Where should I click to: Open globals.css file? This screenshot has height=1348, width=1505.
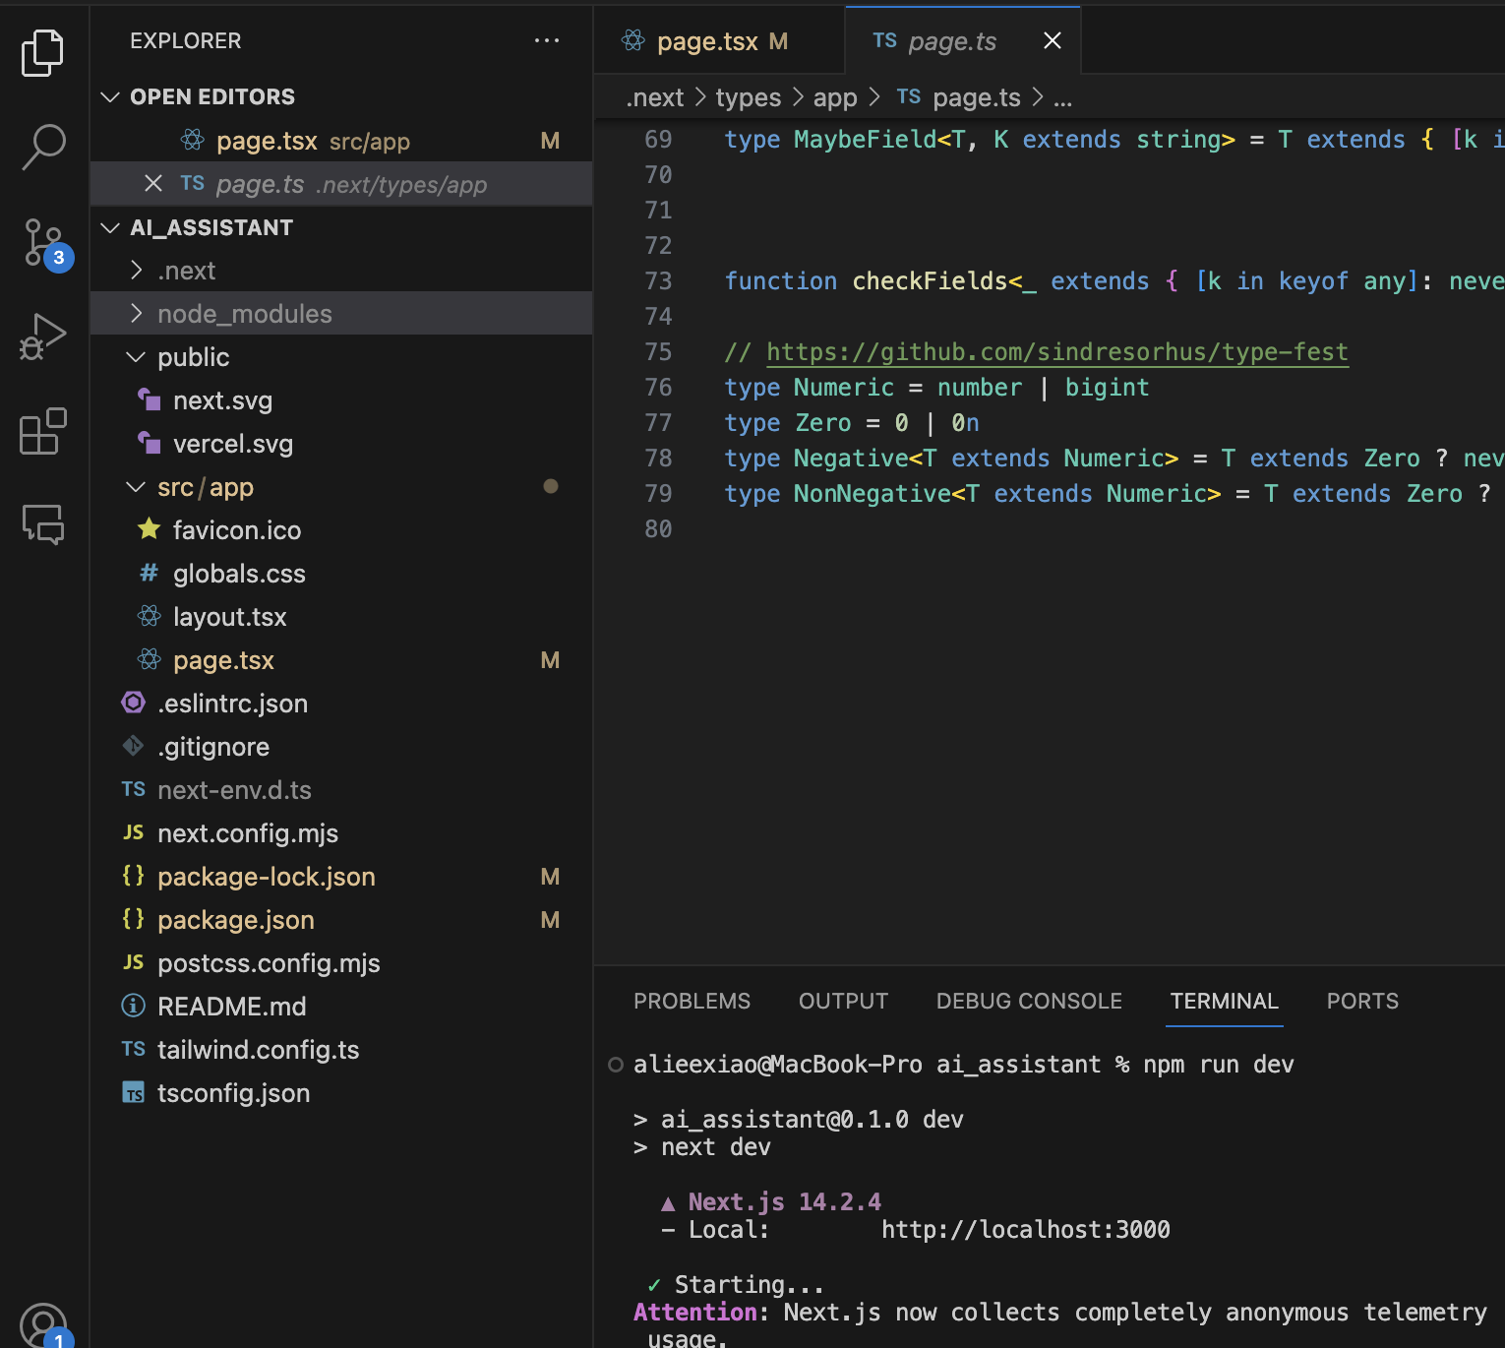click(341, 574)
